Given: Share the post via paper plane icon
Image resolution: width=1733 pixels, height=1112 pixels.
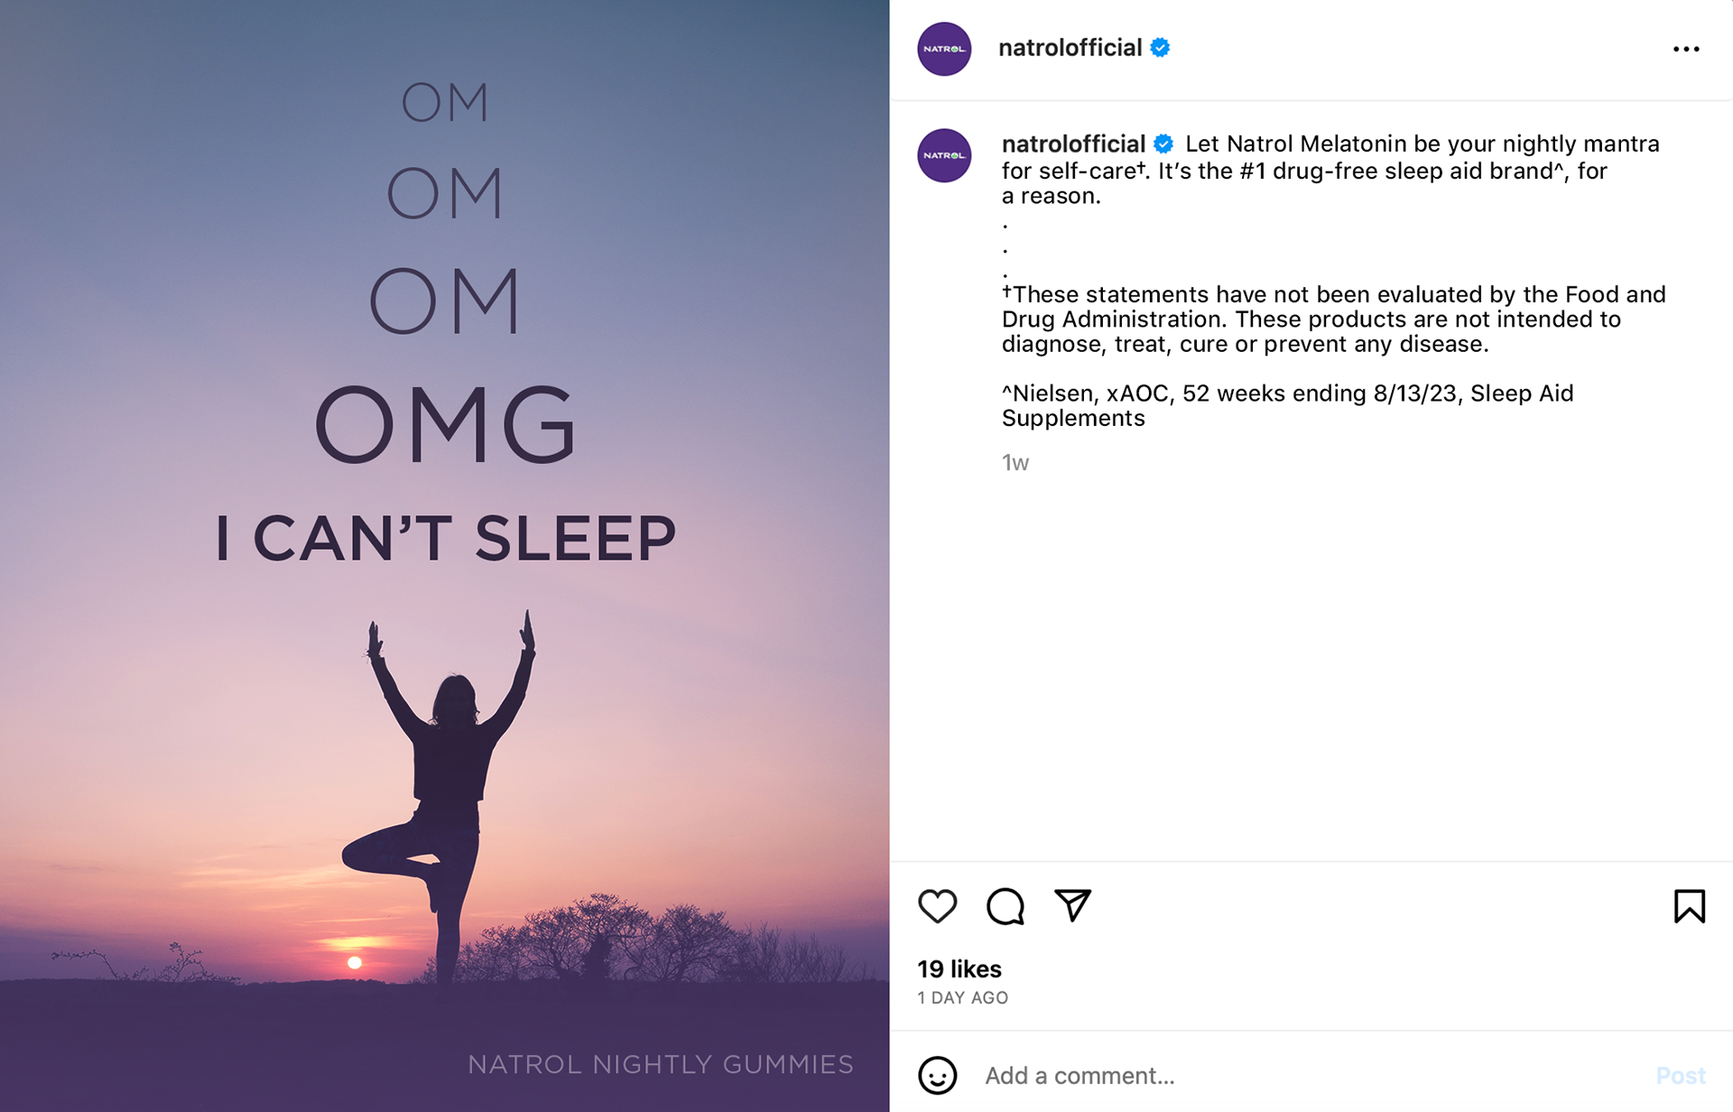Looking at the screenshot, I should [x=1072, y=905].
